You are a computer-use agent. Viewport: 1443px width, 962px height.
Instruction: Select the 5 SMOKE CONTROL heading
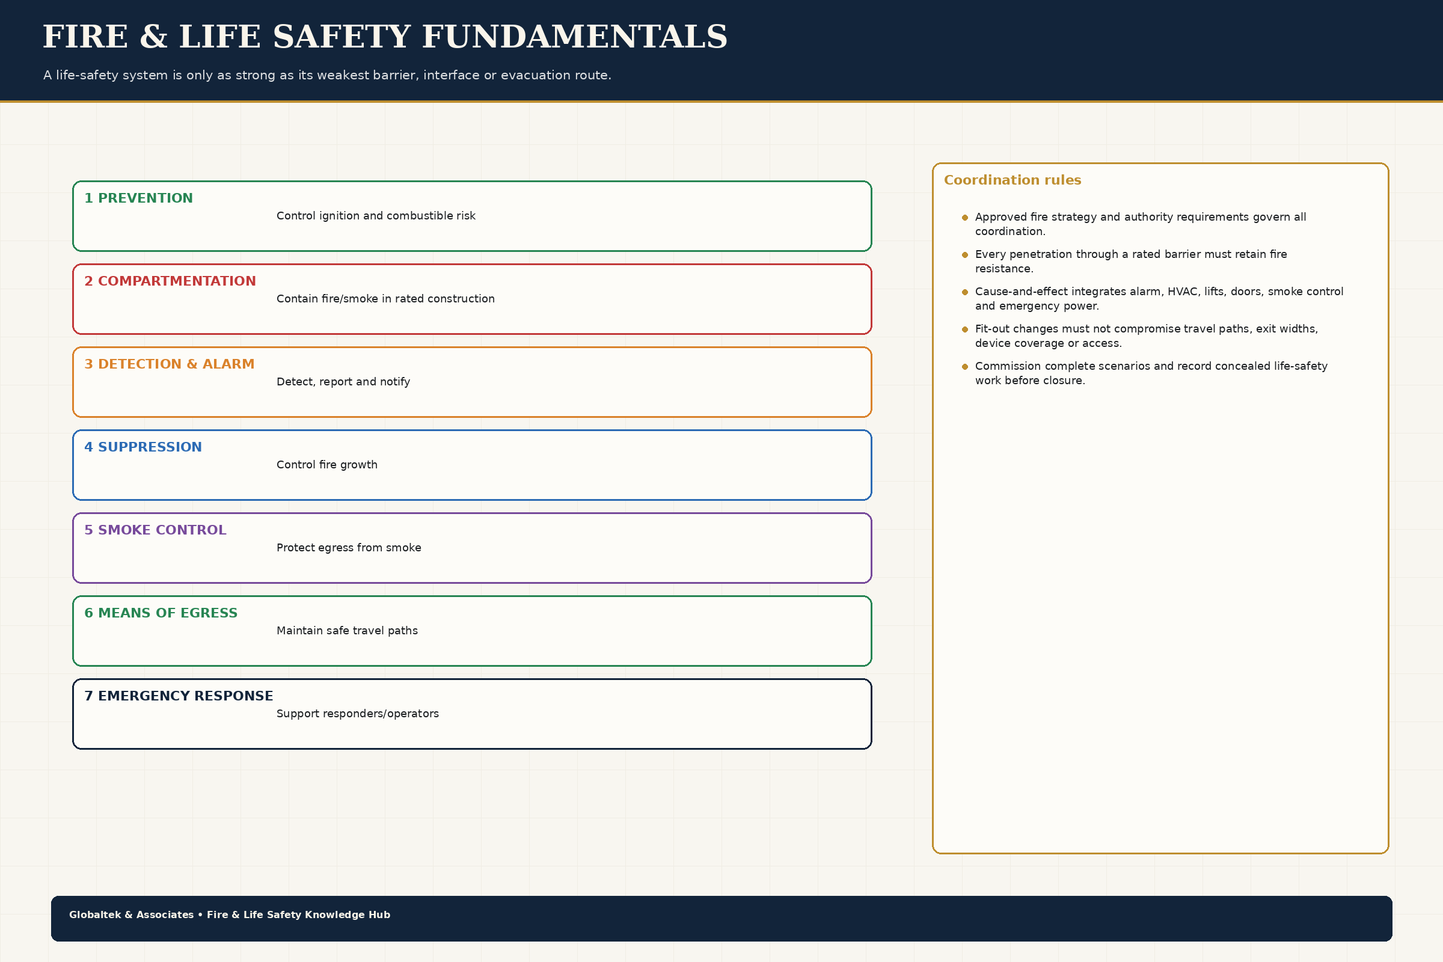[x=155, y=530]
